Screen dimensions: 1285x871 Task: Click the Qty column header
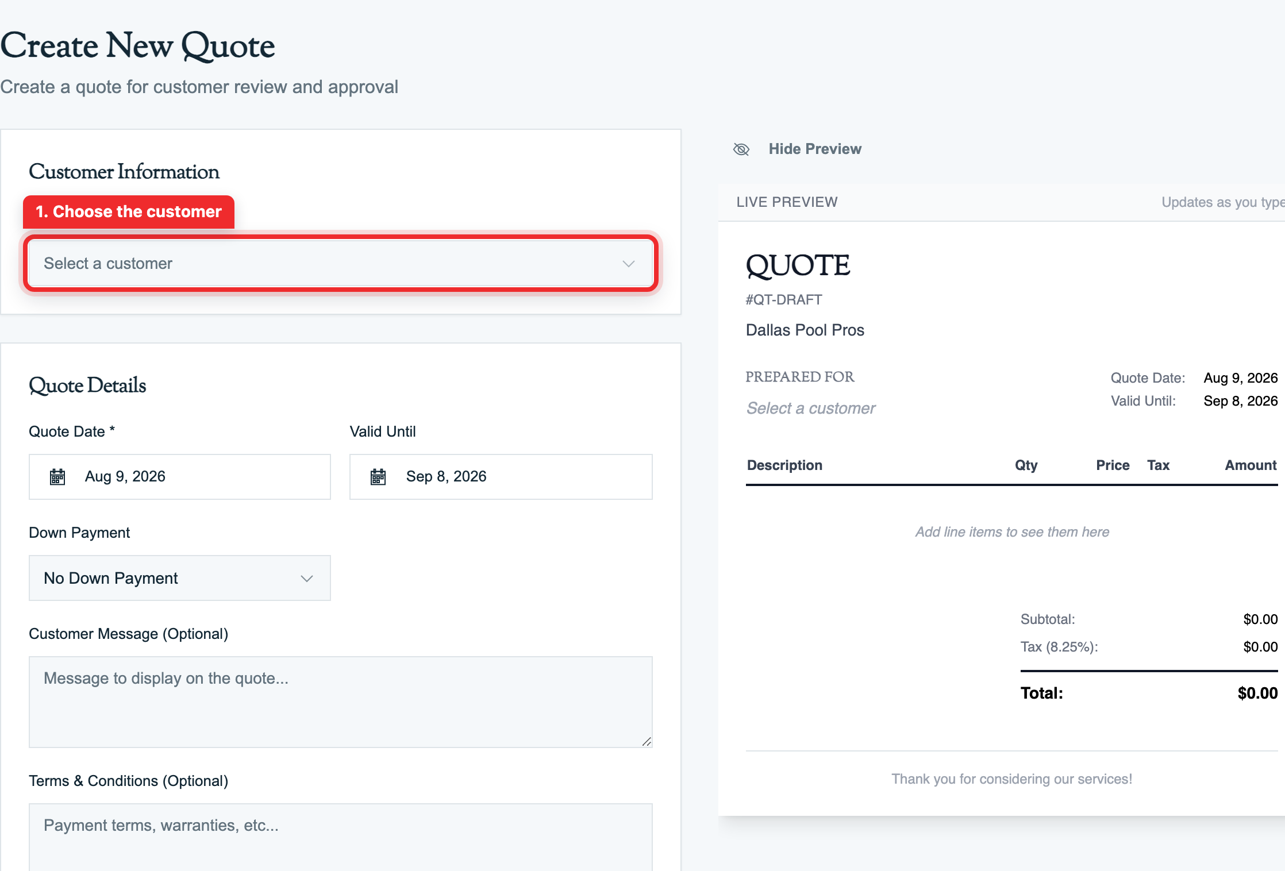(1026, 465)
